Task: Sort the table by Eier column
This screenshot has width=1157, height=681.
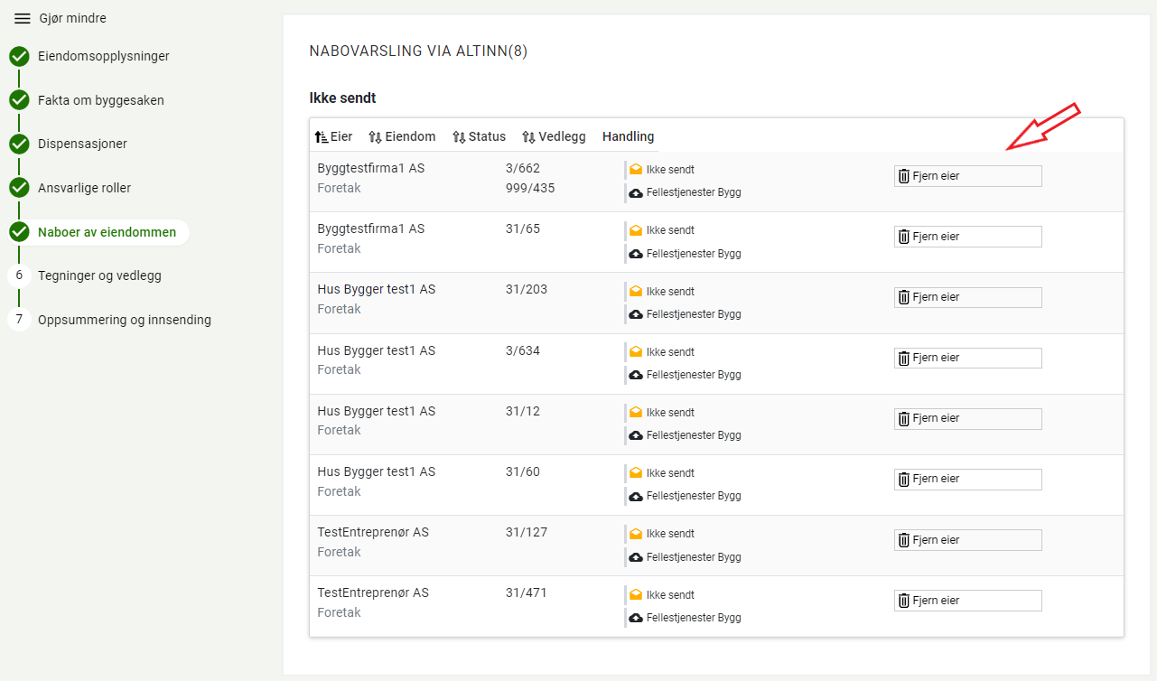Action: (333, 137)
